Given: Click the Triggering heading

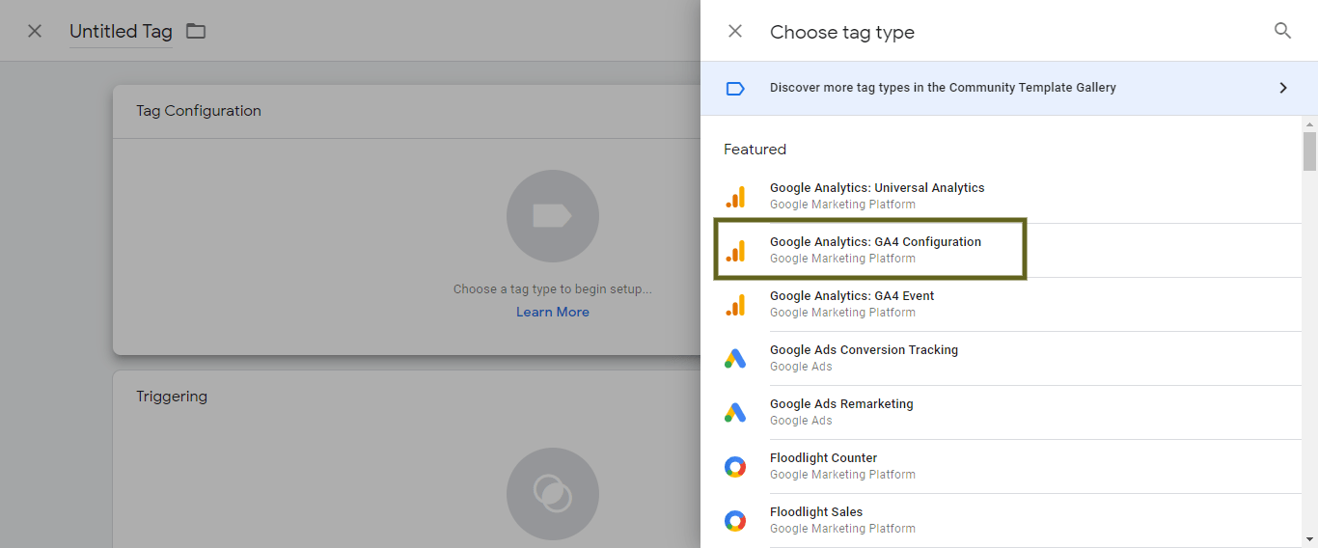Looking at the screenshot, I should 172,397.
